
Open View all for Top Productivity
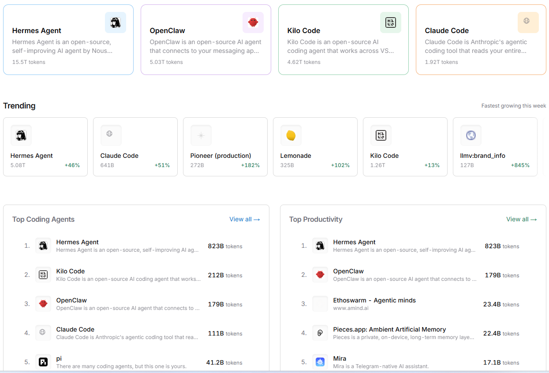point(522,219)
